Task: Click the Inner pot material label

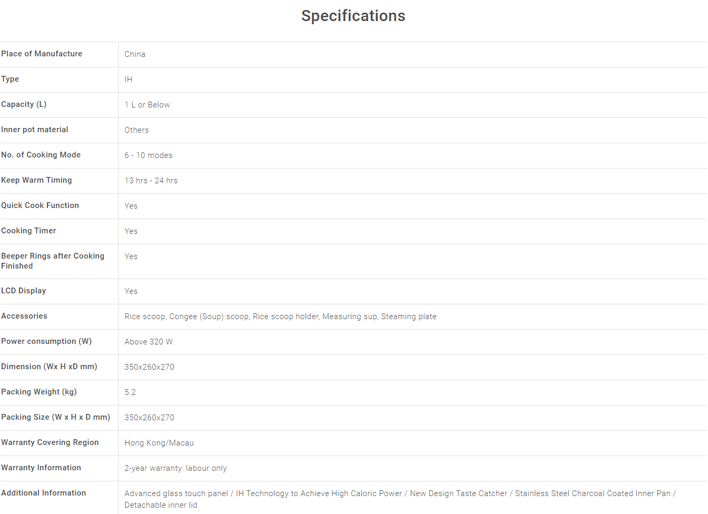Action: (35, 130)
